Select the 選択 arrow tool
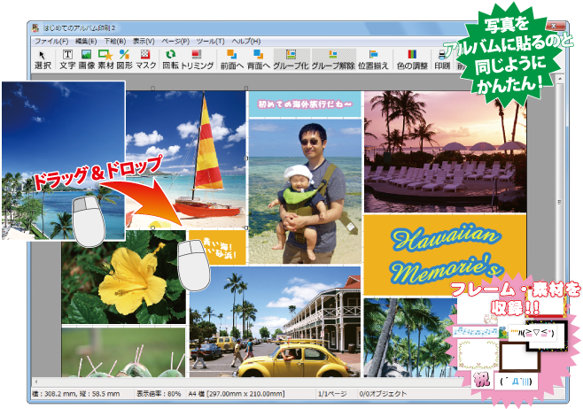This screenshot has height=409, width=583. 43,60
